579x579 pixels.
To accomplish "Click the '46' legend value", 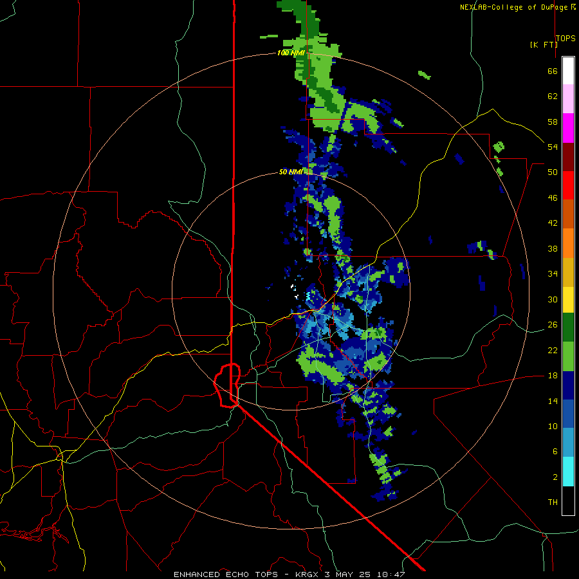I will (x=553, y=198).
